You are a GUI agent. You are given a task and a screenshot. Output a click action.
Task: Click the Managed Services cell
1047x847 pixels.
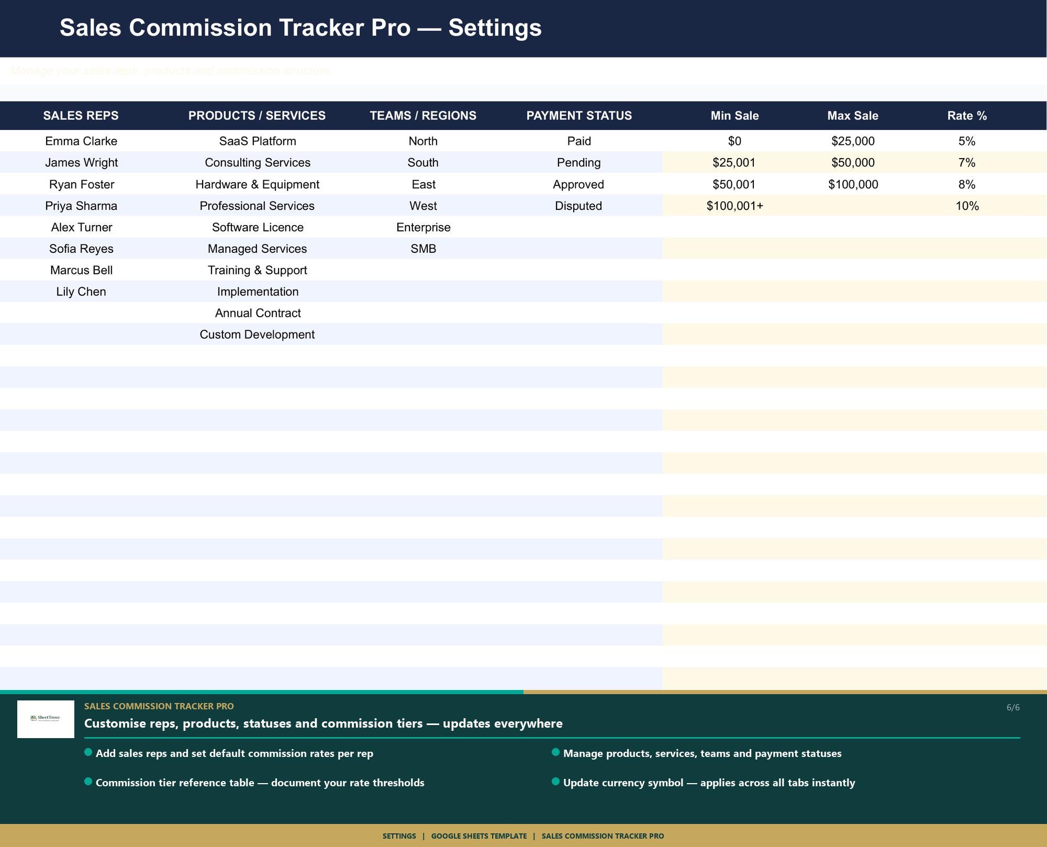pyautogui.click(x=257, y=249)
